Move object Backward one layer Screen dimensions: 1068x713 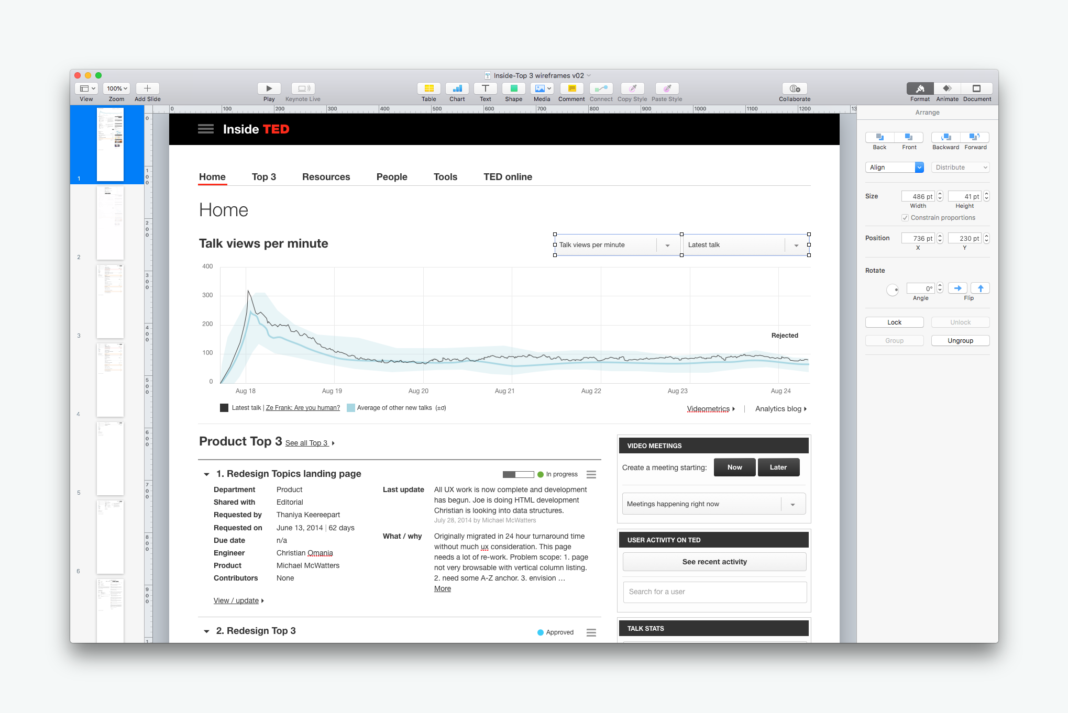point(946,137)
